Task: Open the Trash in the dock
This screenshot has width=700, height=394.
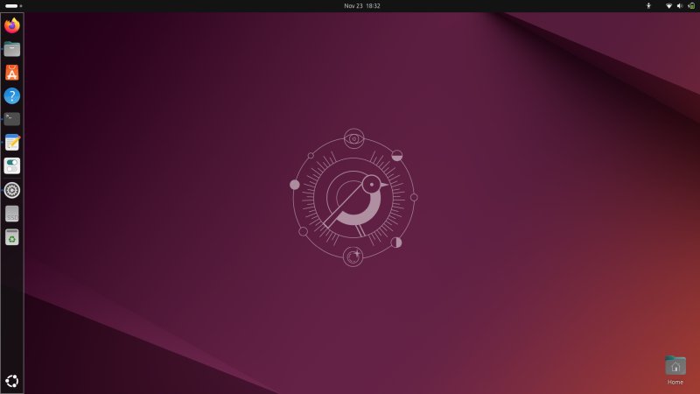Action: click(12, 237)
